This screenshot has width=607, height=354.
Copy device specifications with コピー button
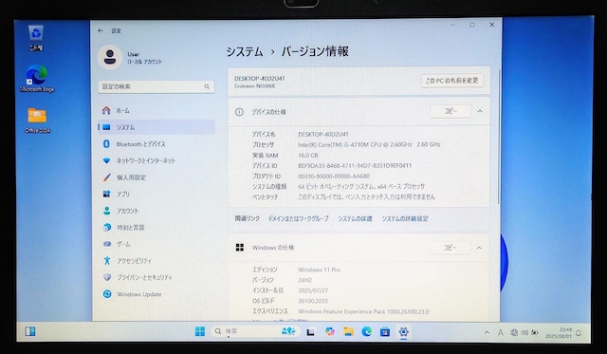(451, 112)
